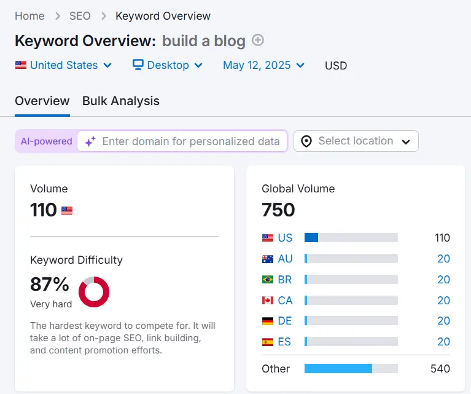This screenshot has height=394, width=471.
Task: Expand chevron next to United States
Action: coord(107,65)
